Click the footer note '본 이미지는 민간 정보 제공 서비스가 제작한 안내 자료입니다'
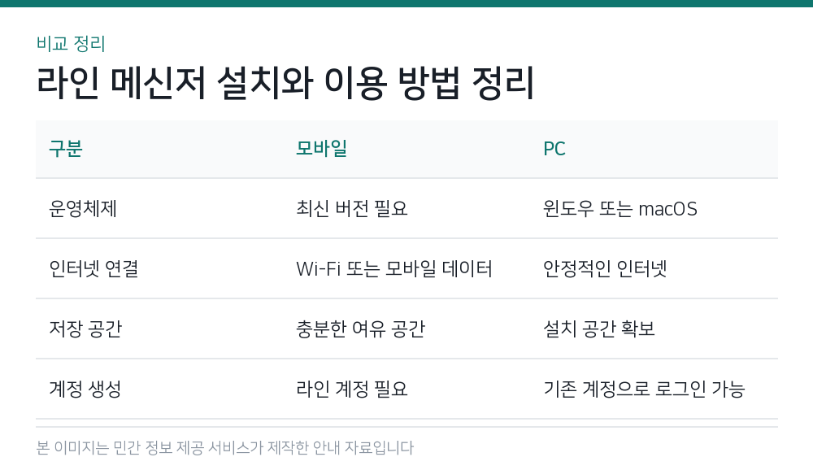The image size is (813, 470). coord(225,448)
